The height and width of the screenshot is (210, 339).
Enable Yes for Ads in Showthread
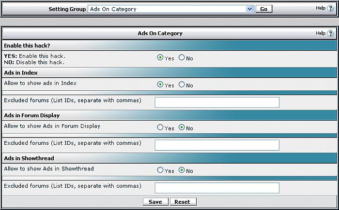click(160, 170)
